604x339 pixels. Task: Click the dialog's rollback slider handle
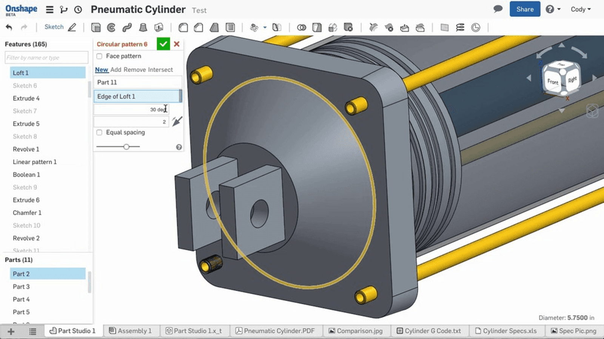(126, 147)
